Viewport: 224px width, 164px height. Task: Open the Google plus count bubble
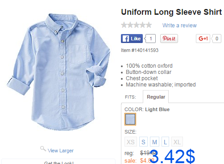tap(216, 39)
